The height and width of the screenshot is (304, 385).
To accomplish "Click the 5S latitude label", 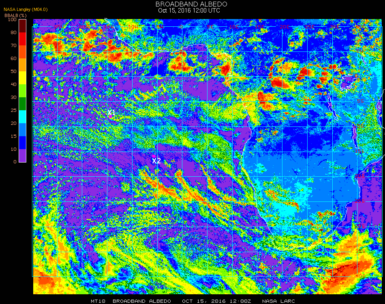I will 360,101.
